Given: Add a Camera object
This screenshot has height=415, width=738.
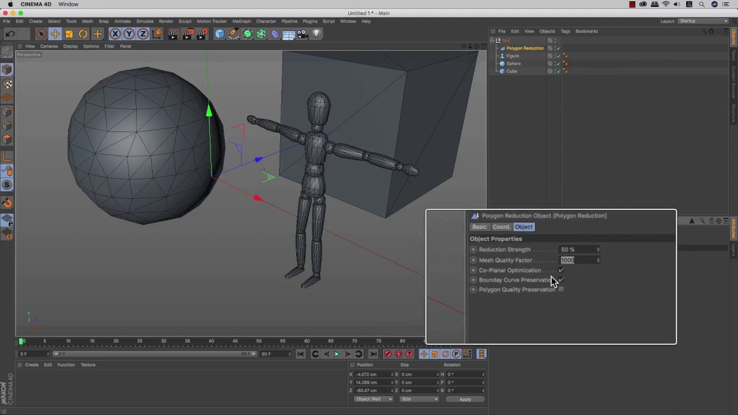Looking at the screenshot, I should 303,34.
